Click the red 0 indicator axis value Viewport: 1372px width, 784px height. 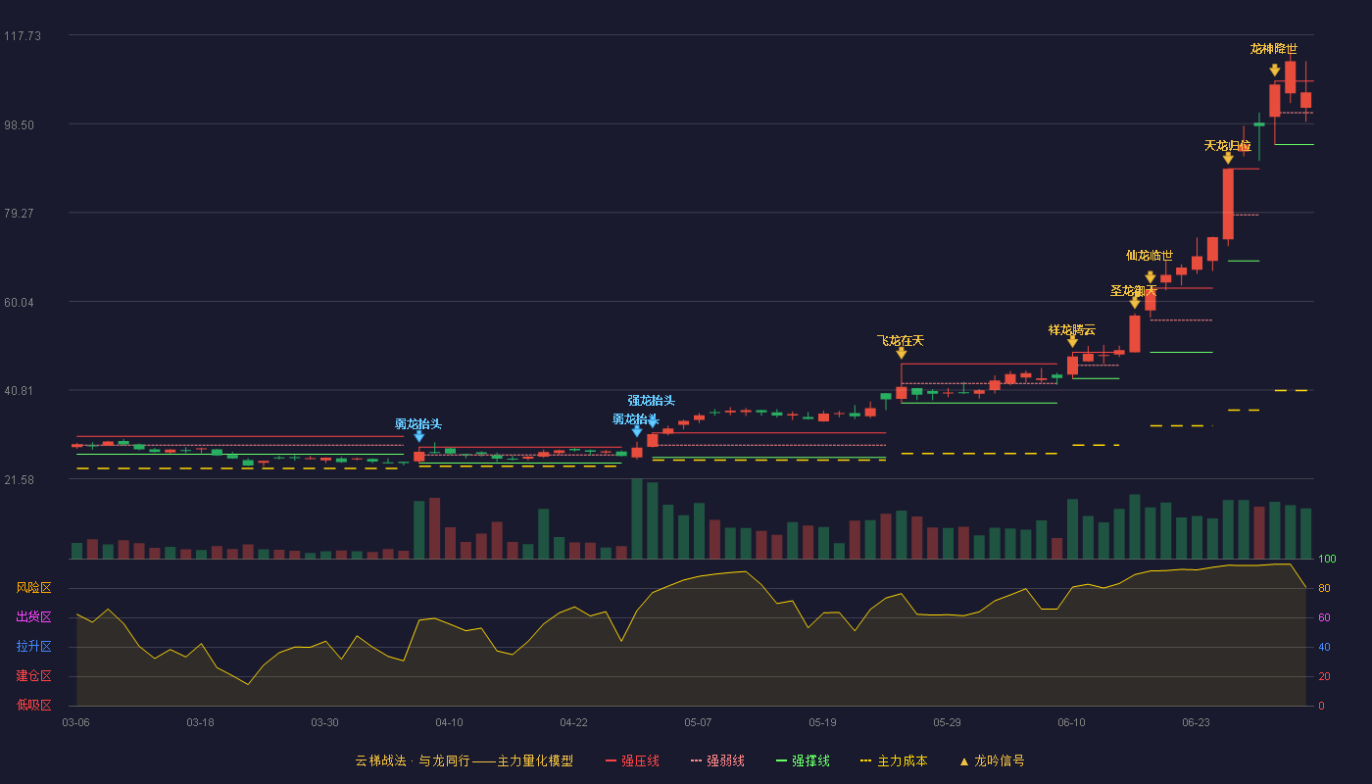tap(1321, 706)
